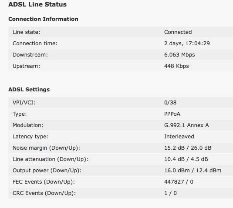Click the ADSL Settings section heading
The height and width of the screenshot is (208, 233).
(x=29, y=90)
